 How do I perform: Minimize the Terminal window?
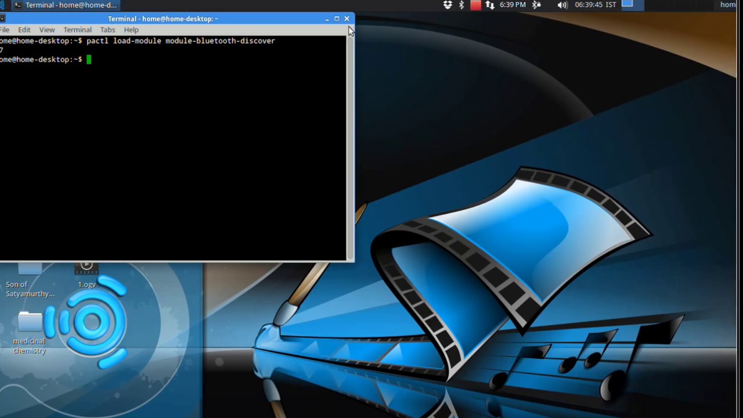(327, 19)
